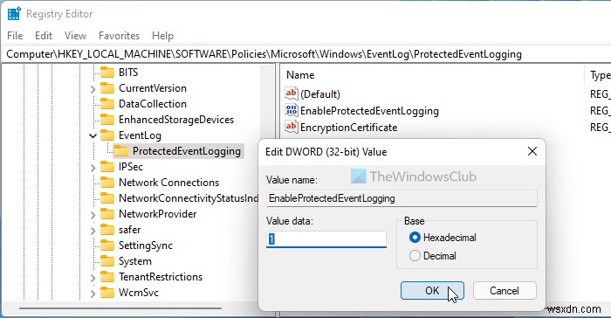Click the WcmSvc folder icon
The height and width of the screenshot is (318, 611).
[107, 293]
